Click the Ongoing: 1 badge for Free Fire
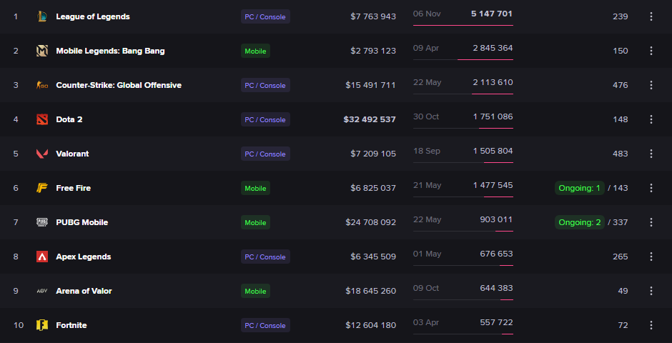Viewport: 672px width, 343px height. pyautogui.click(x=580, y=188)
